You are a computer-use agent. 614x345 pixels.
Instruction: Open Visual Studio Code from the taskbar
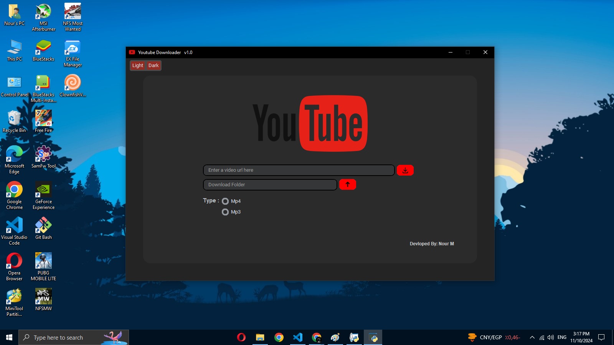tap(298, 337)
